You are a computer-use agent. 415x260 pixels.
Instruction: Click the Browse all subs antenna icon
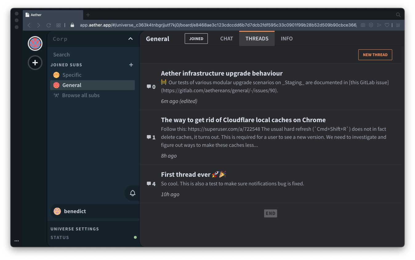(56, 95)
